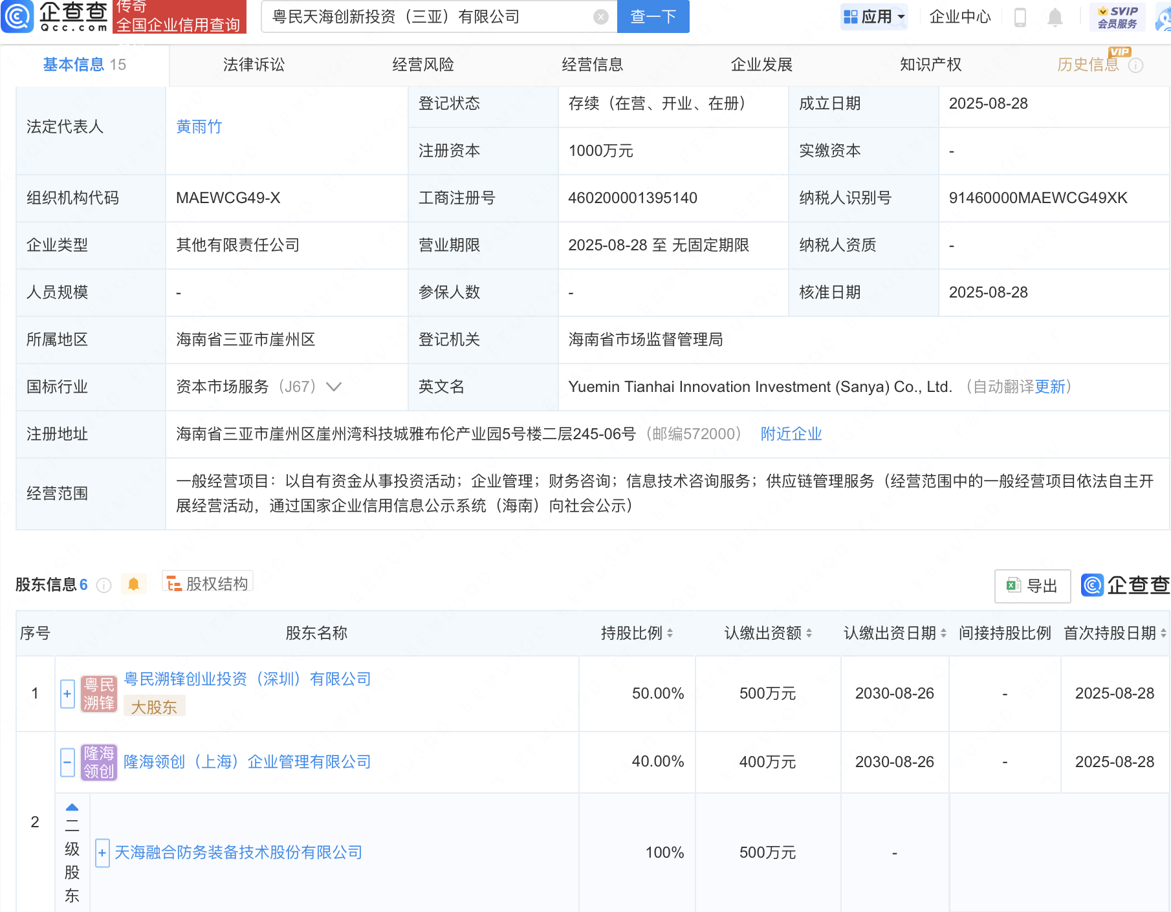The height and width of the screenshot is (912, 1171).
Task: Click info icon beside 历史信息
Action: [x=1135, y=65]
